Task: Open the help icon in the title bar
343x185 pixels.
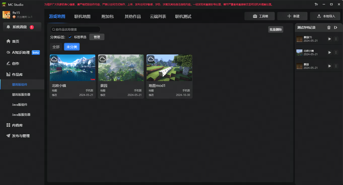Action: click(x=316, y=4)
